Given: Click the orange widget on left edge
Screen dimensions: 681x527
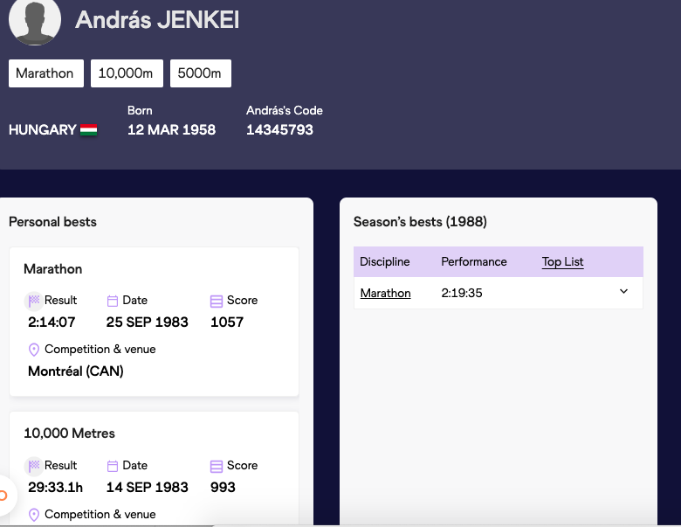Looking at the screenshot, I should (x=3, y=496).
